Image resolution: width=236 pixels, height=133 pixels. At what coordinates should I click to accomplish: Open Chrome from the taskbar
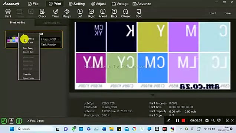[134, 129]
